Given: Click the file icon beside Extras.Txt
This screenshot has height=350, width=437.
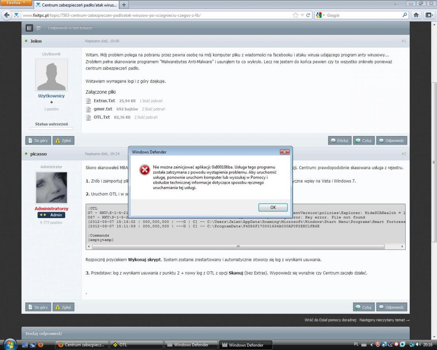Looking at the screenshot, I should [x=88, y=101].
